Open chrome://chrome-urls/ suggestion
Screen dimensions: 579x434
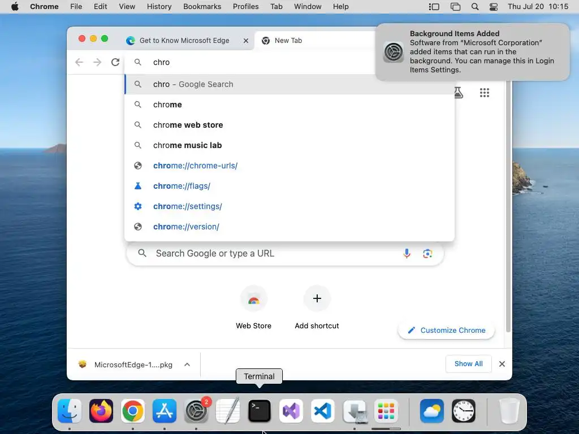289,166
